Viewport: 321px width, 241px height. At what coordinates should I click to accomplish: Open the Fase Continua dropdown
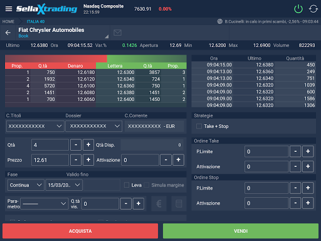point(26,185)
